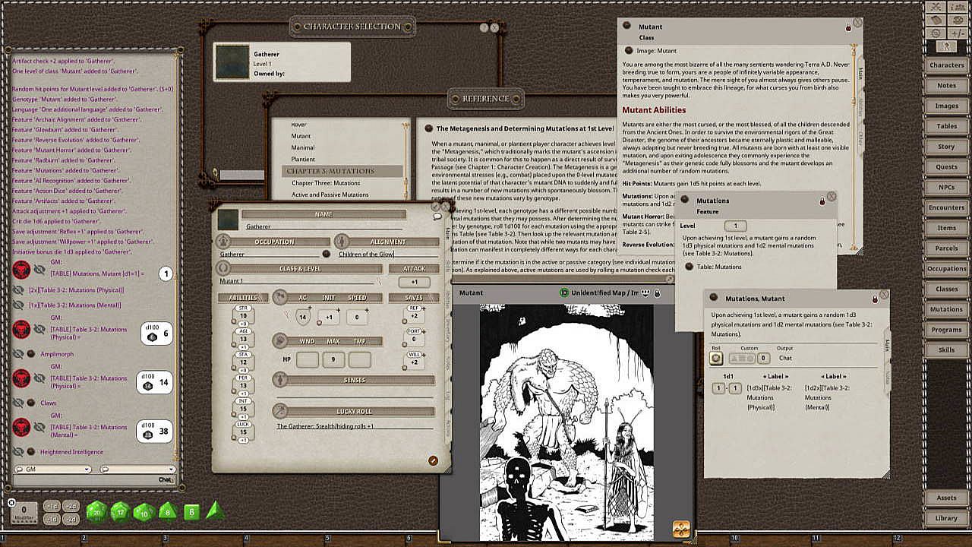Click the Amplimorph link icon in chat
Image resolution: width=972 pixels, height=547 pixels.
click(31, 354)
